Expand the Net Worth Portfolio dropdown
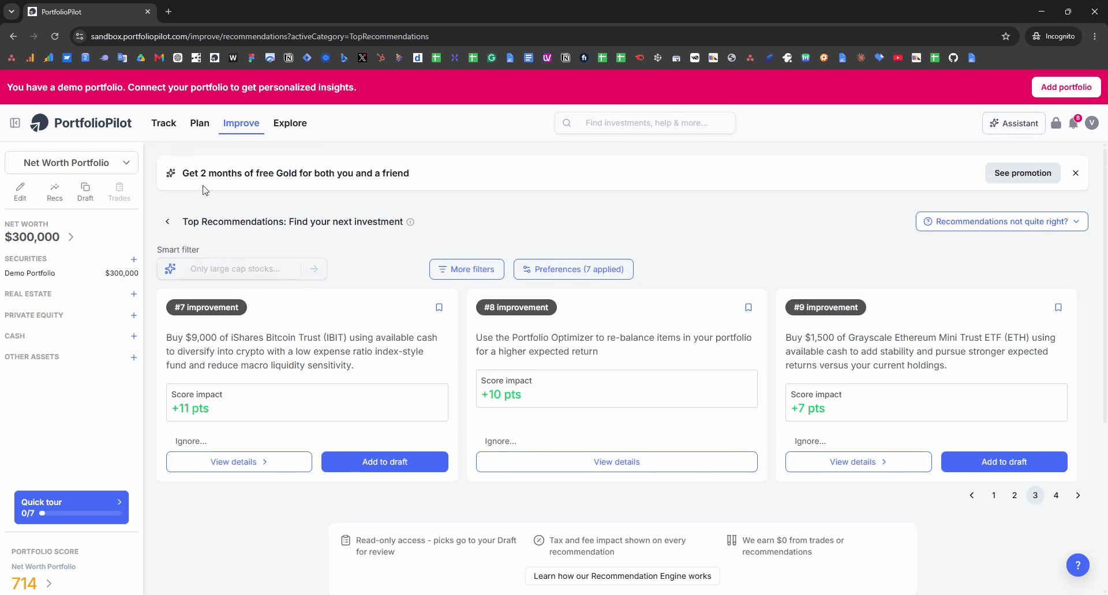 click(72, 163)
